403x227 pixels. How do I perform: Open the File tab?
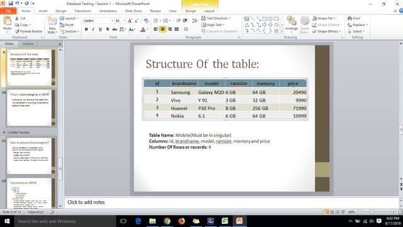(8, 11)
